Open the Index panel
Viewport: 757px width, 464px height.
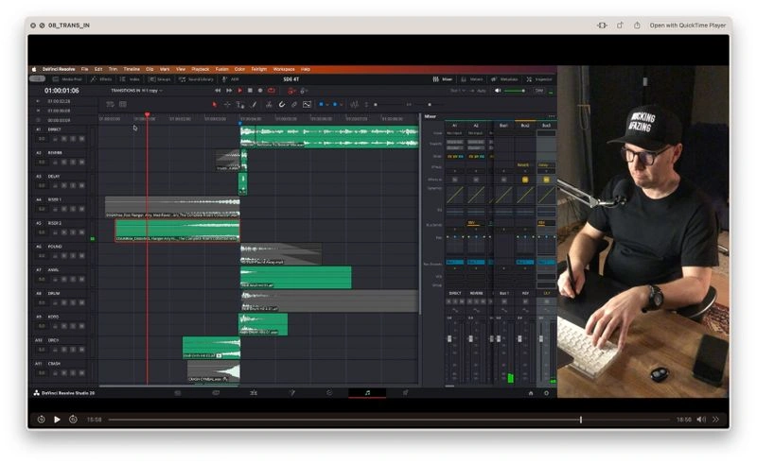coord(131,79)
